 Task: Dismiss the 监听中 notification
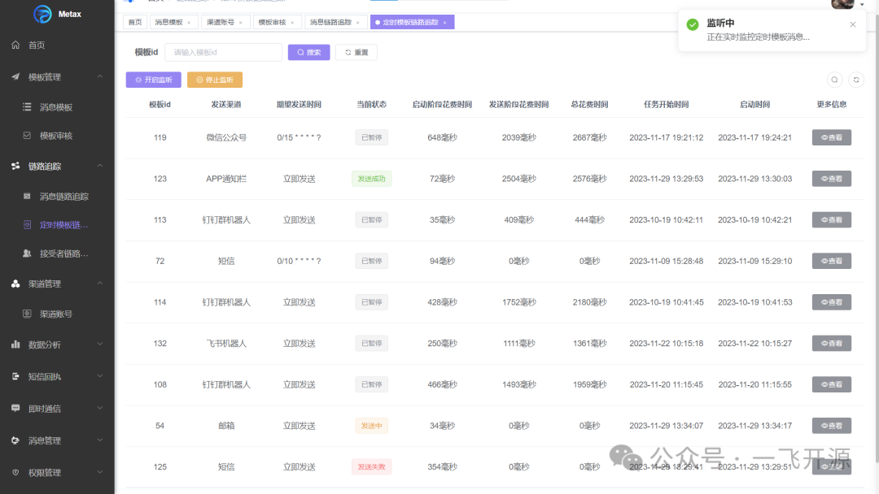click(x=853, y=24)
